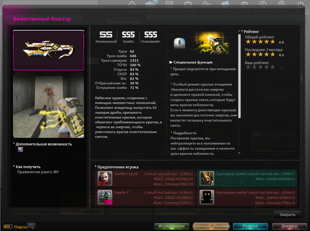Click the magnifier search icon
Viewport: 310px width, 231px height.
(31, 226)
